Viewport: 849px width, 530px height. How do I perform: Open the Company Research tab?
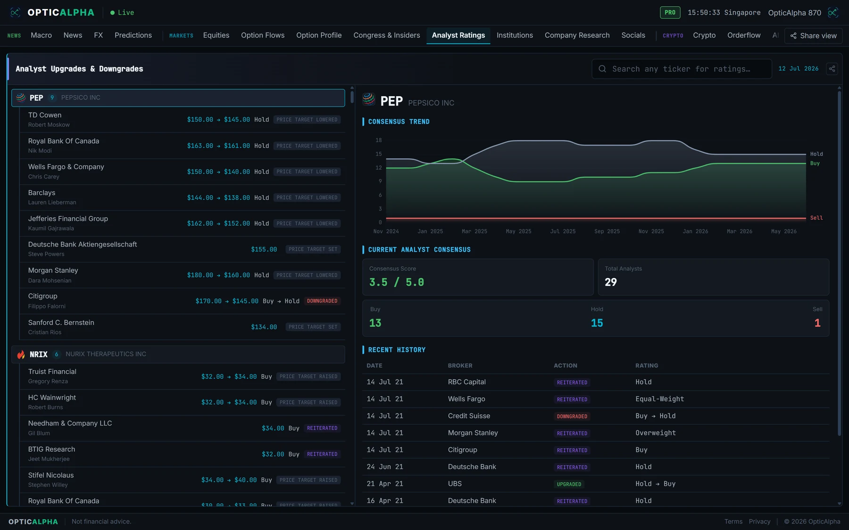[577, 35]
